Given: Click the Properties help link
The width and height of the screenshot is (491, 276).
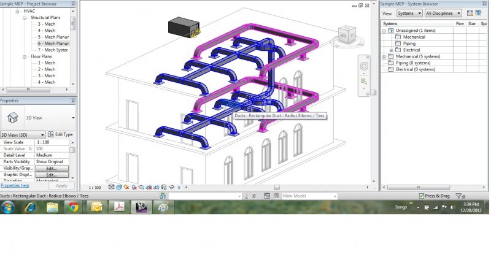Looking at the screenshot, I should (x=14, y=185).
